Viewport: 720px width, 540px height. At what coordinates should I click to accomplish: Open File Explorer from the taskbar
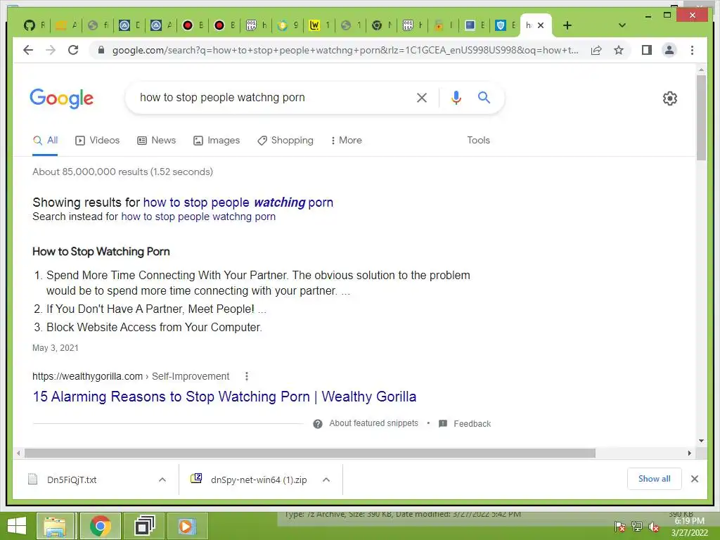[x=55, y=526]
